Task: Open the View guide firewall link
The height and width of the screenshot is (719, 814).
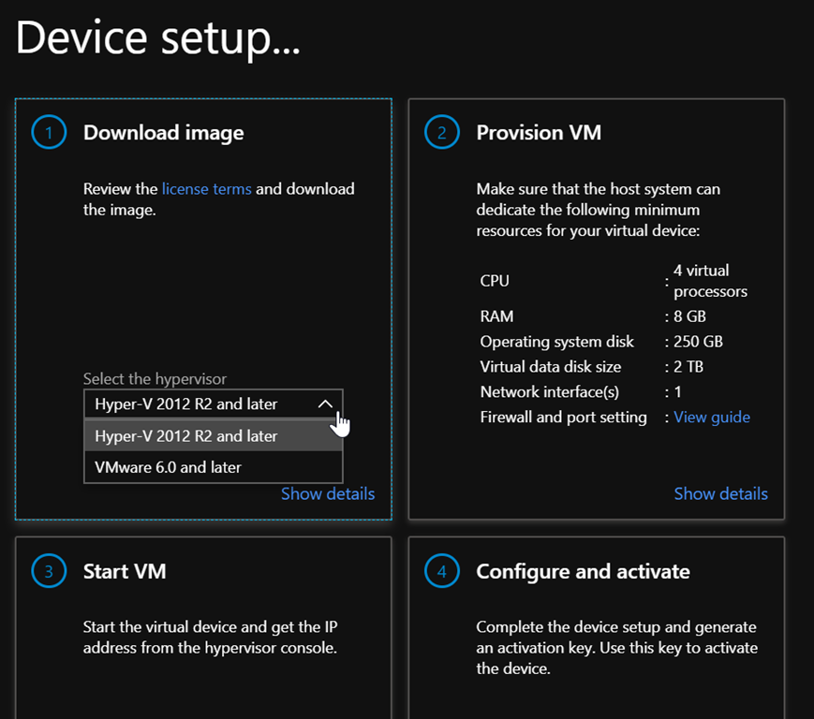Action: tap(712, 418)
